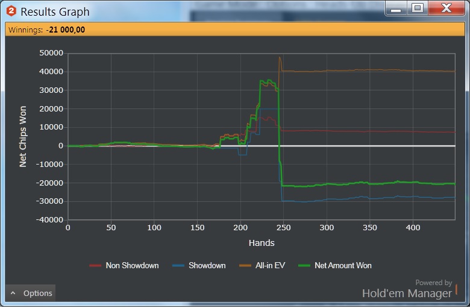Click the Hold'em Manager logo text
The image size is (470, 308).
[407, 294]
